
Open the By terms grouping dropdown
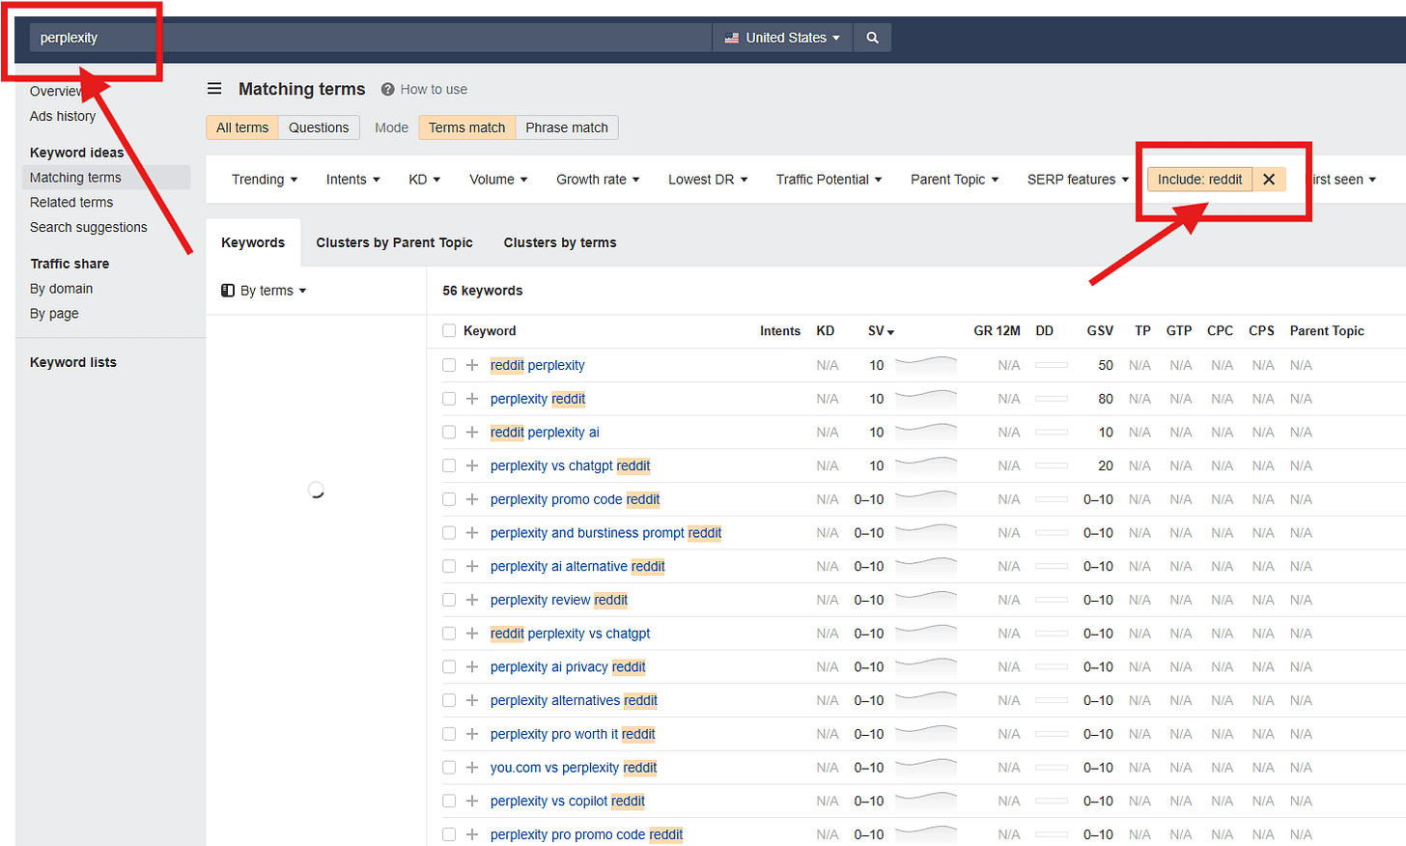tap(264, 291)
